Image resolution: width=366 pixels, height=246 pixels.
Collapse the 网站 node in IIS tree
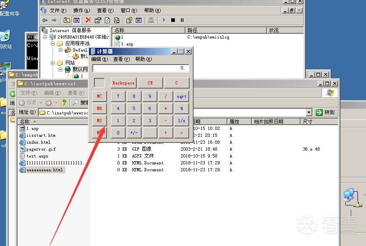coord(53,63)
